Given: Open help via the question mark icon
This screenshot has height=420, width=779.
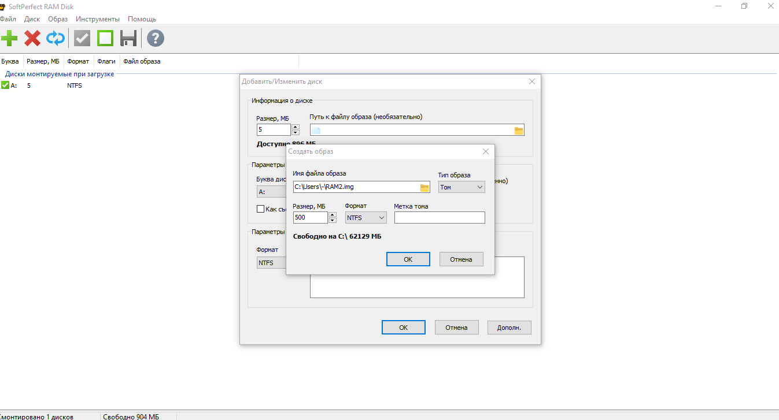Looking at the screenshot, I should [x=156, y=39].
